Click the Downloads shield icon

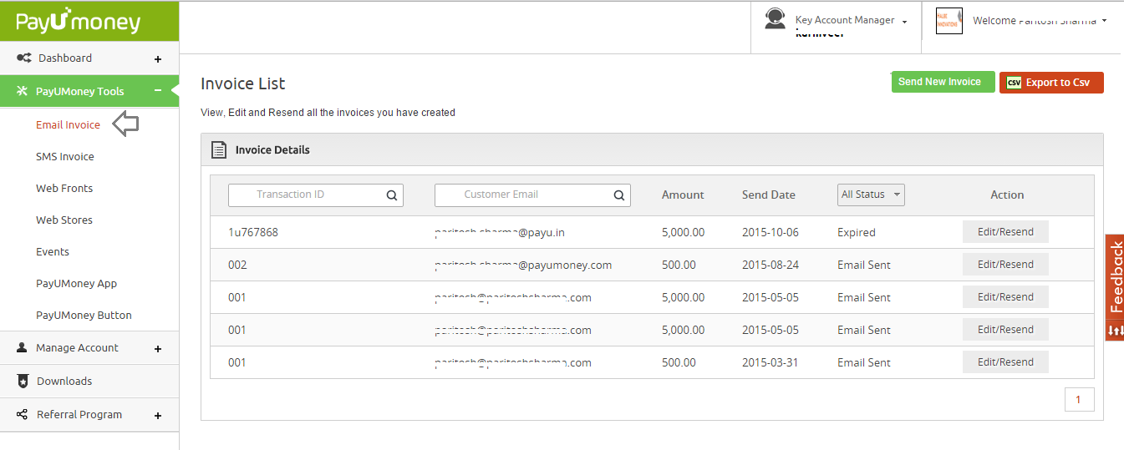click(23, 381)
